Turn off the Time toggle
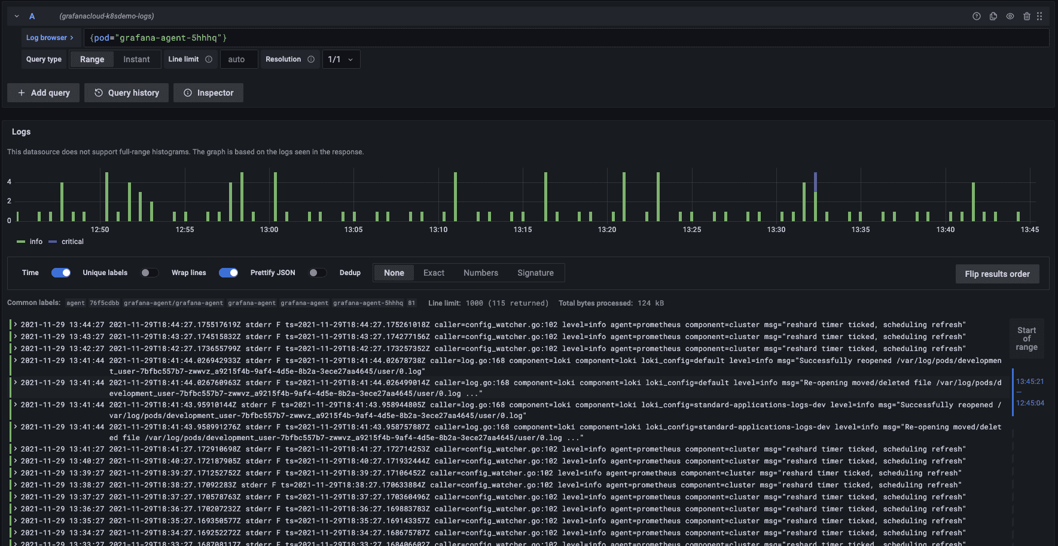 61,273
